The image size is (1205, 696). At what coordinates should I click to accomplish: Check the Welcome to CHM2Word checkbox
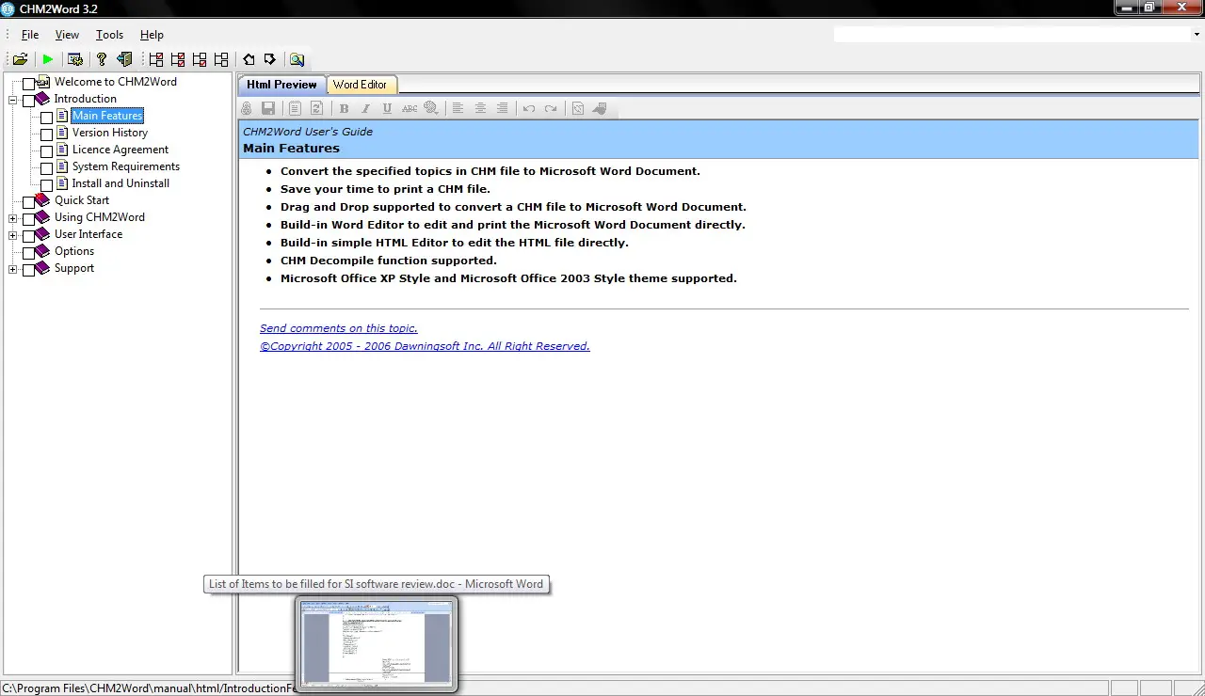point(28,85)
